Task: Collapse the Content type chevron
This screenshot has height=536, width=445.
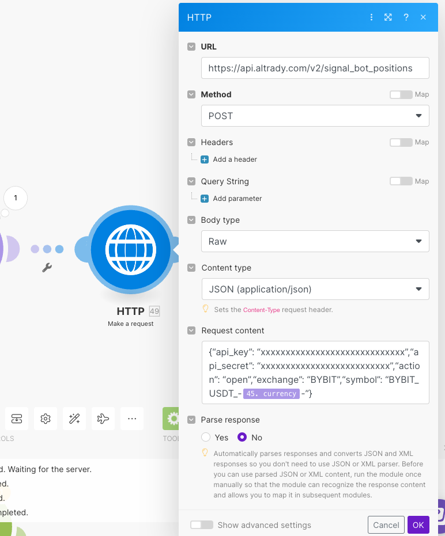Action: point(191,268)
